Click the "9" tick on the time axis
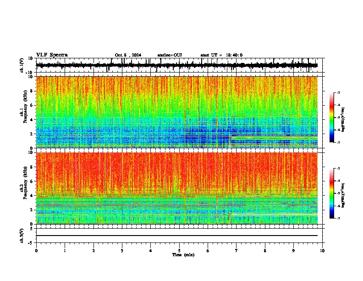 point(293,251)
